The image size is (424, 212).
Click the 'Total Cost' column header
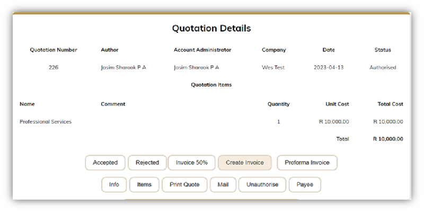pos(390,104)
